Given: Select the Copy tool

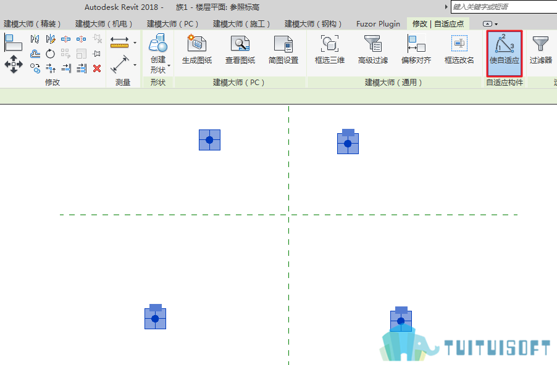Looking at the screenshot, I should 35,68.
